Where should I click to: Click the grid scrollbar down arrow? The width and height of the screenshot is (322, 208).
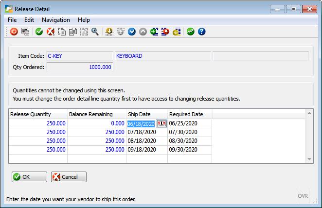click(x=309, y=159)
